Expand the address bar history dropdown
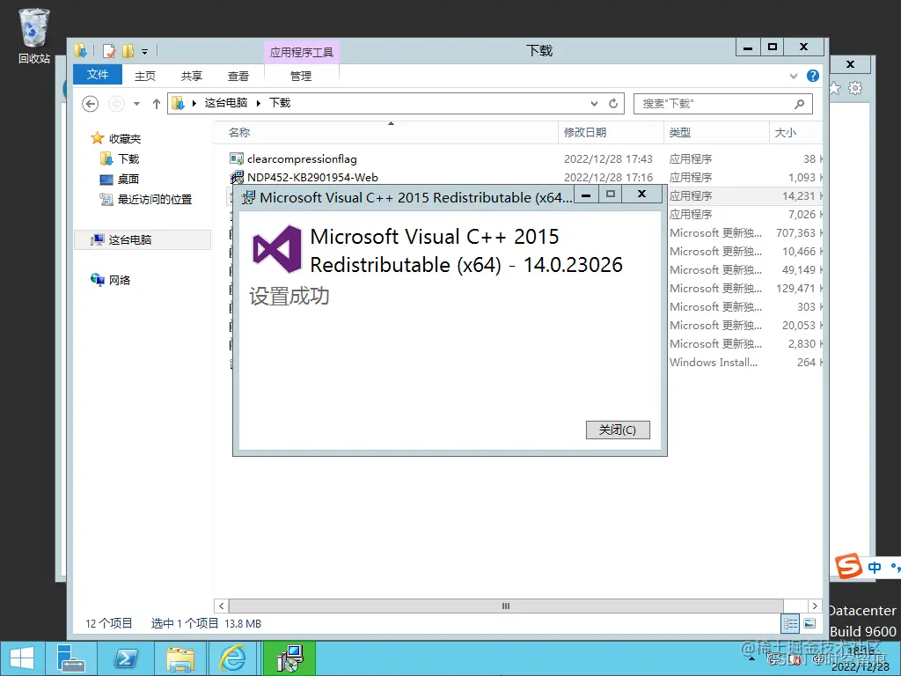 point(594,104)
